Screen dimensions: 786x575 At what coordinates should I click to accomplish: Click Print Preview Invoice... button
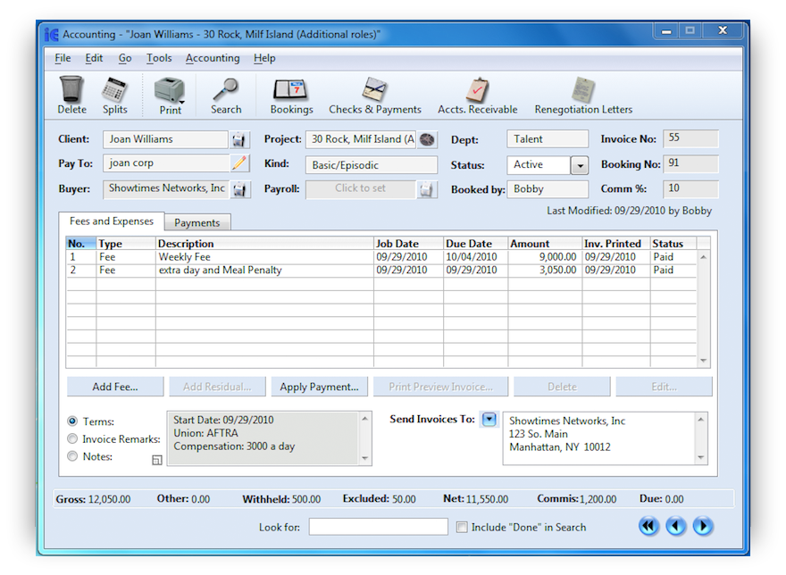[x=440, y=387]
